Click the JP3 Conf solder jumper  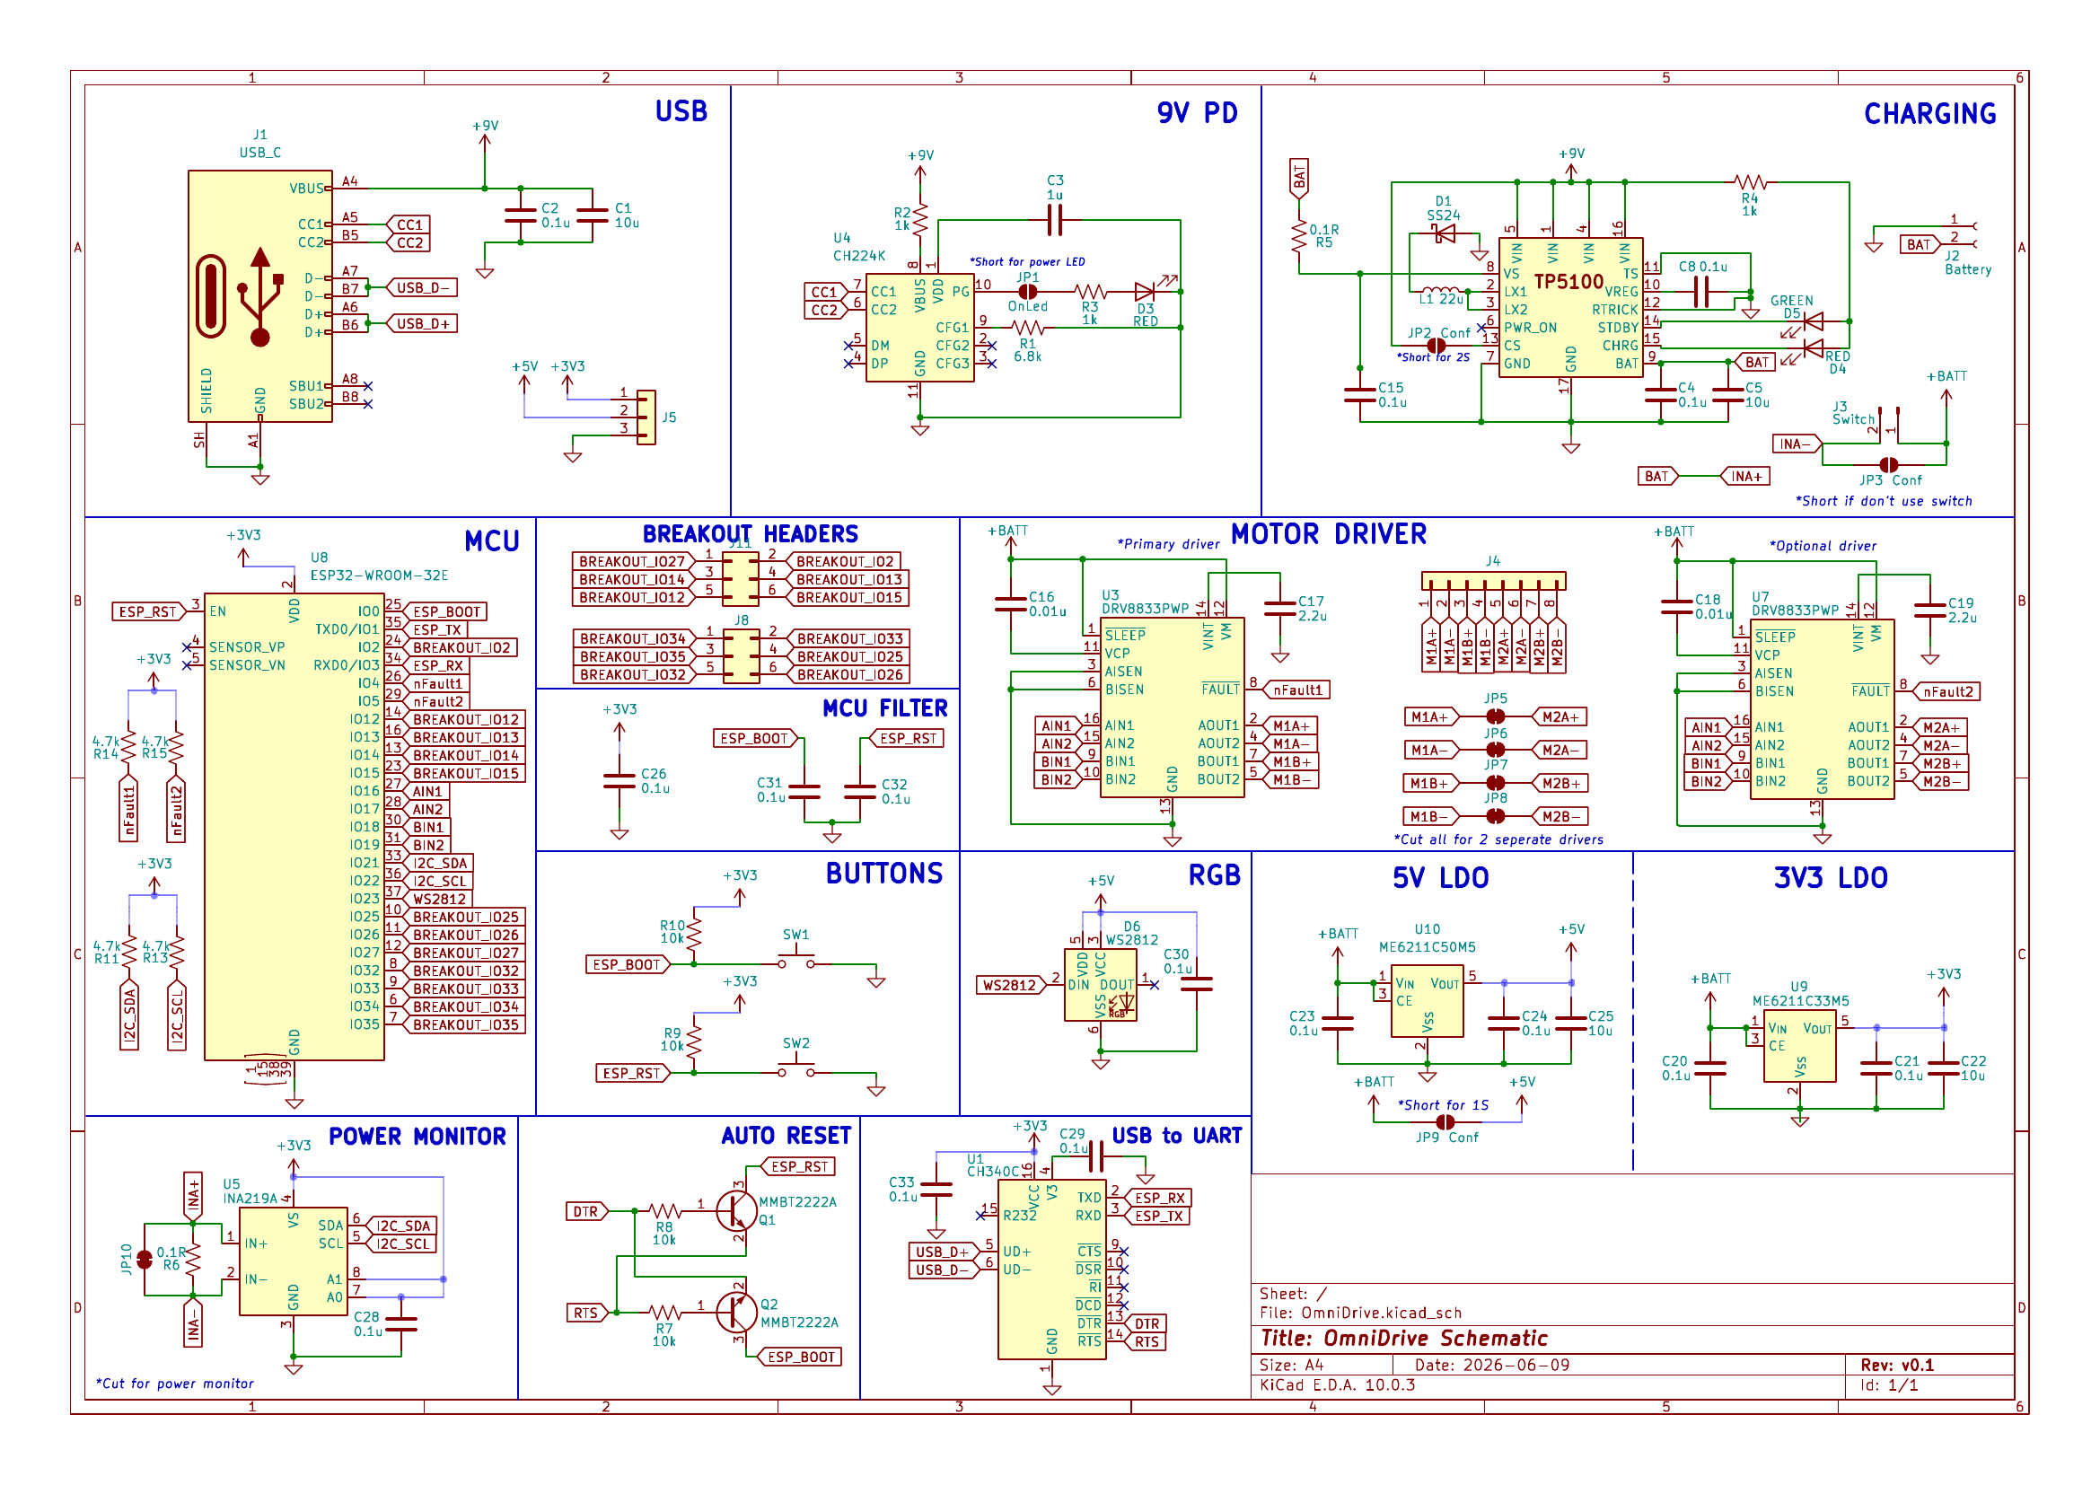tap(1889, 464)
